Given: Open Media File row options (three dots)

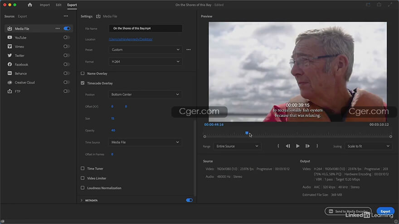Looking at the screenshot, I should (x=58, y=29).
